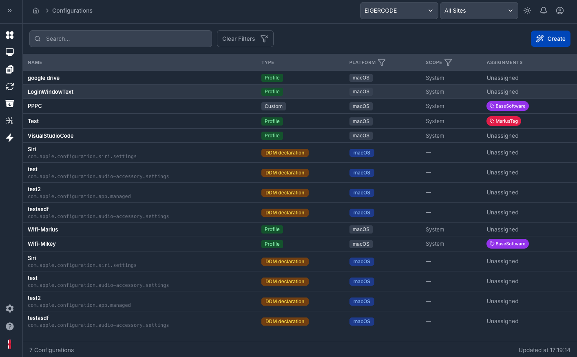Open the EIGERCODE tenant dropdown
The width and height of the screenshot is (577, 357).
[399, 11]
